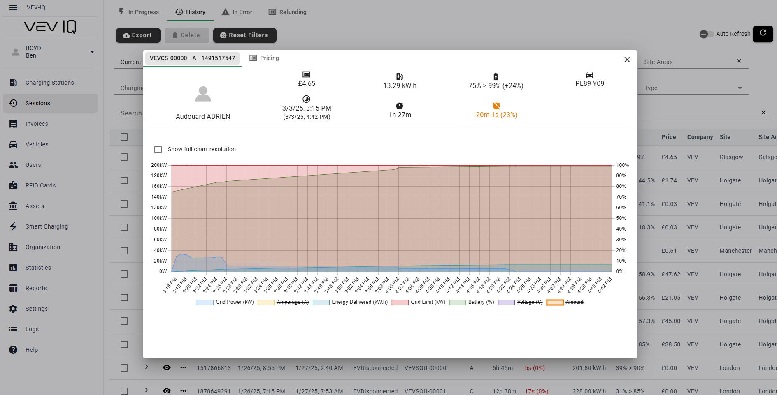Screen dimensions: 777x395
Task: Switch to the Pricing tab
Action: [264, 58]
